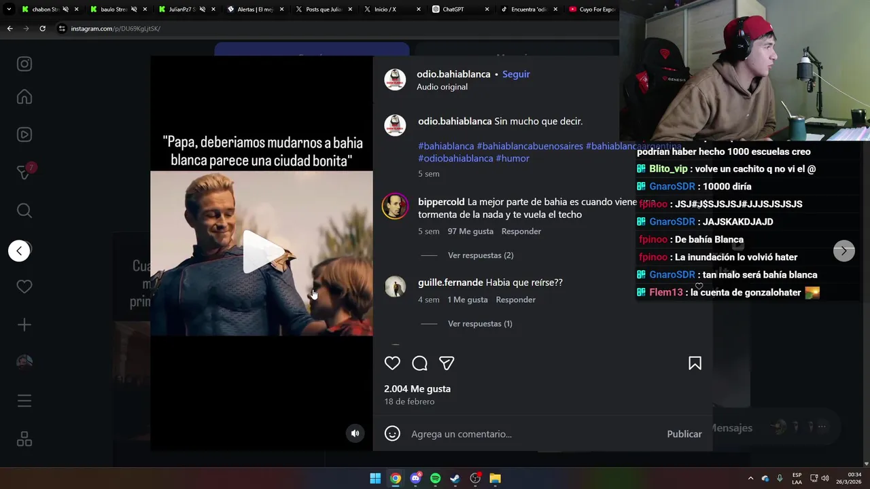Open odio.bahiablanca username in post header
This screenshot has height=489, width=870.
click(453, 74)
